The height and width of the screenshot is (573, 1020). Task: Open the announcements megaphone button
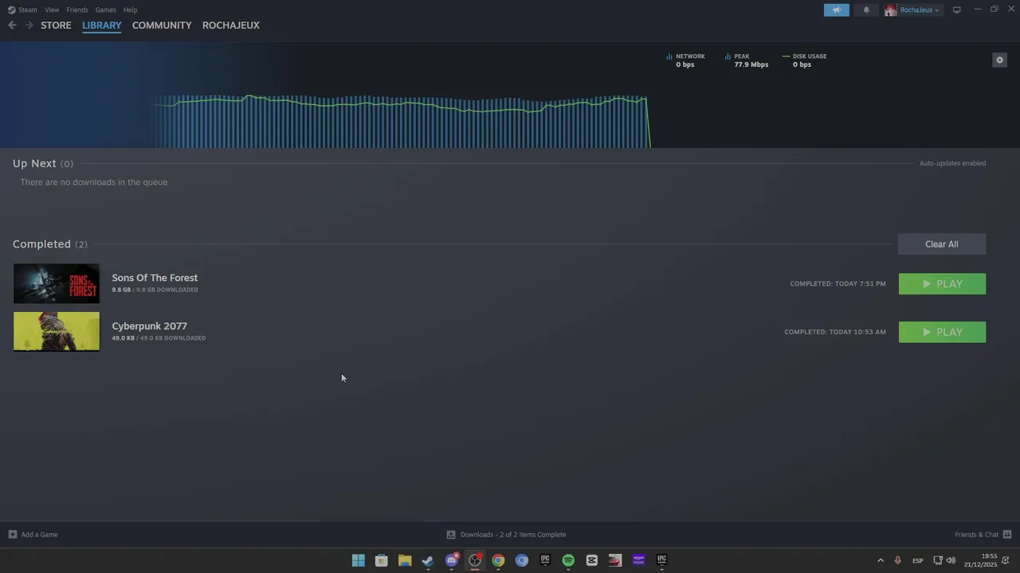(x=836, y=10)
